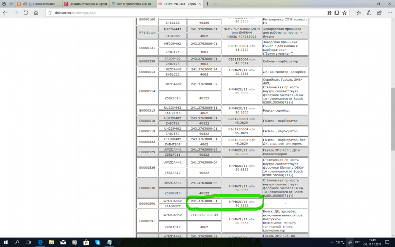Open the Windows Start menu
The image size is (395, 247).
pyautogui.click(x=6, y=242)
